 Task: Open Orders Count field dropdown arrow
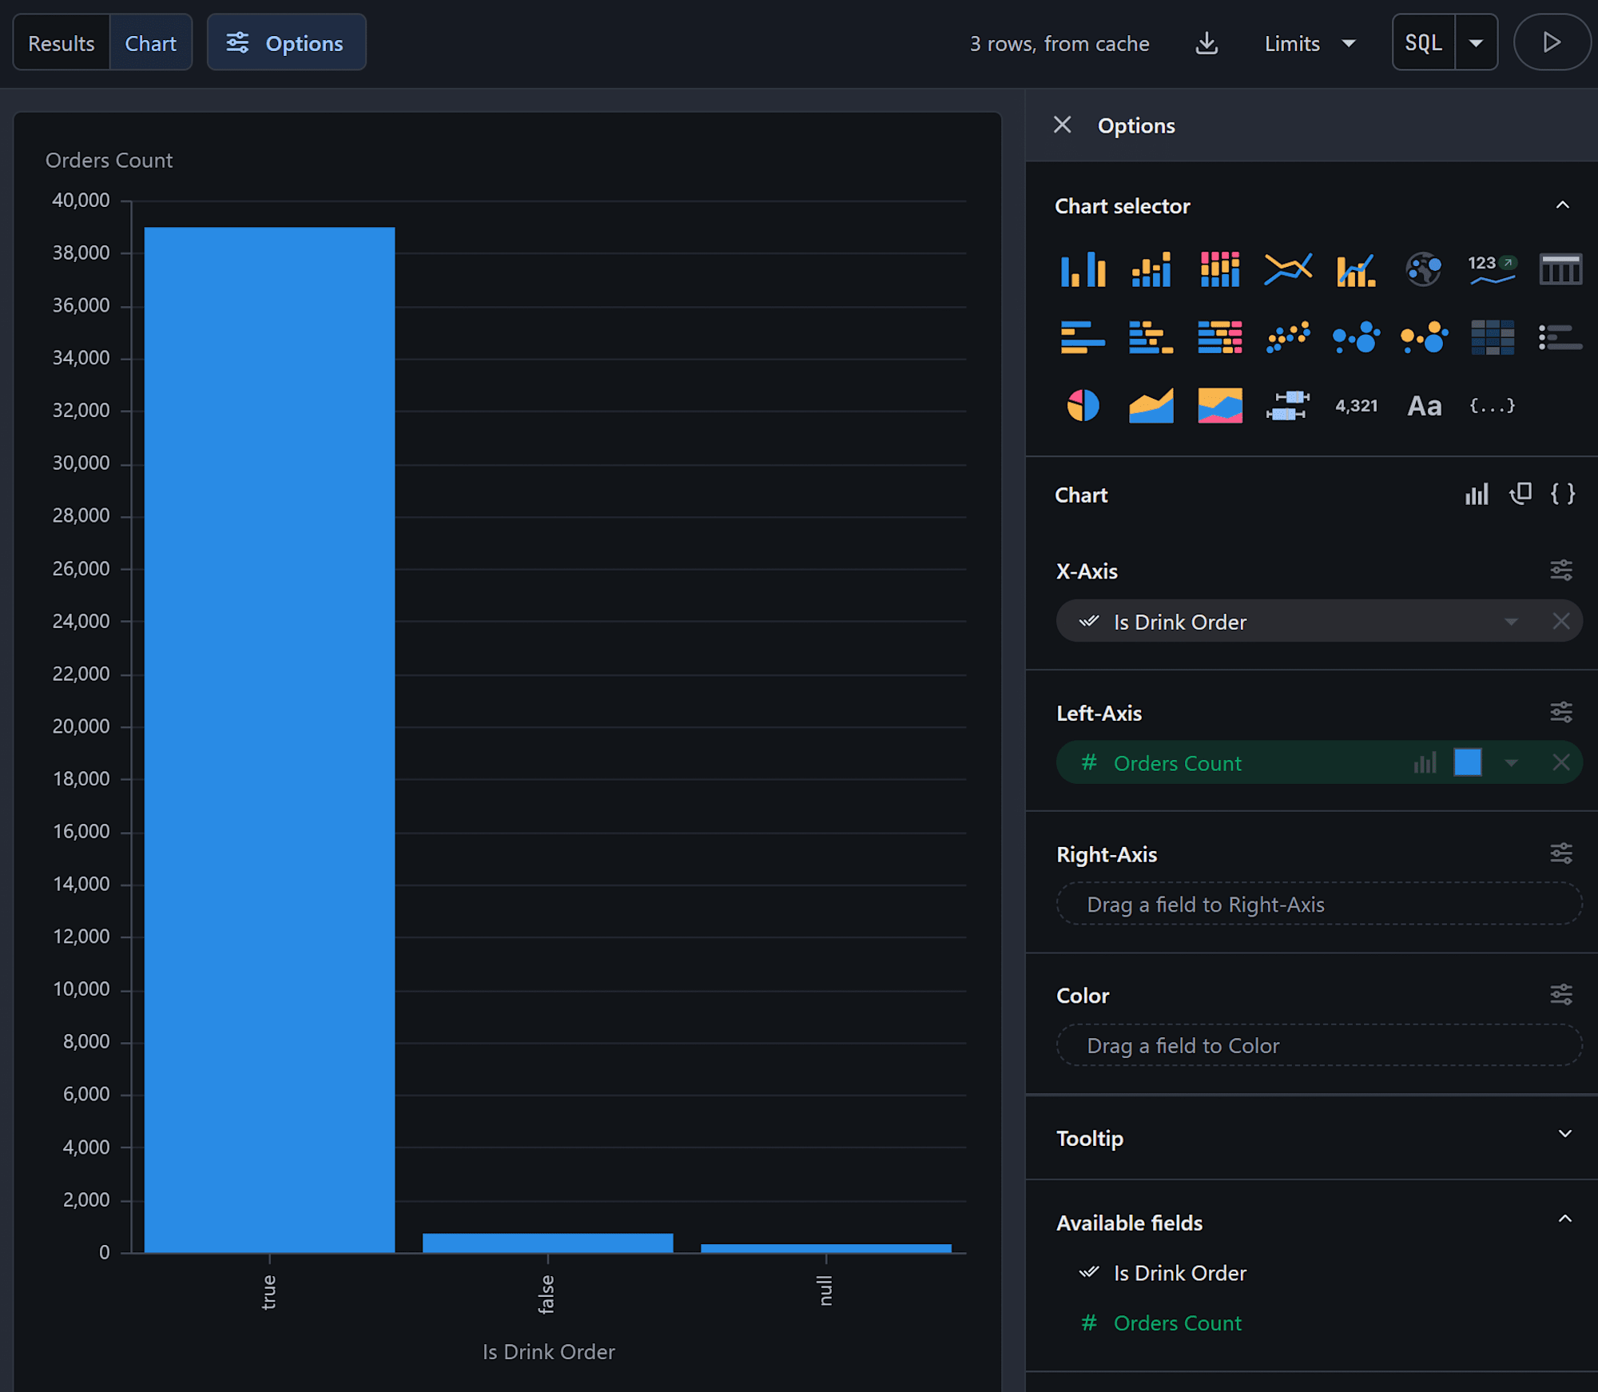coord(1510,763)
